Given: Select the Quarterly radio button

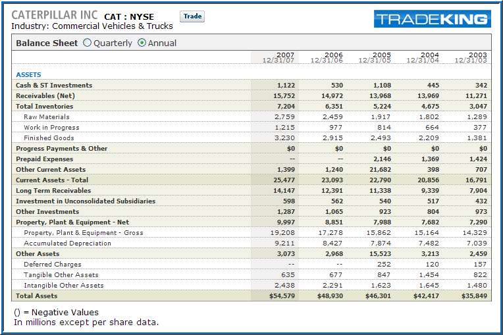Looking at the screenshot, I should [88, 43].
